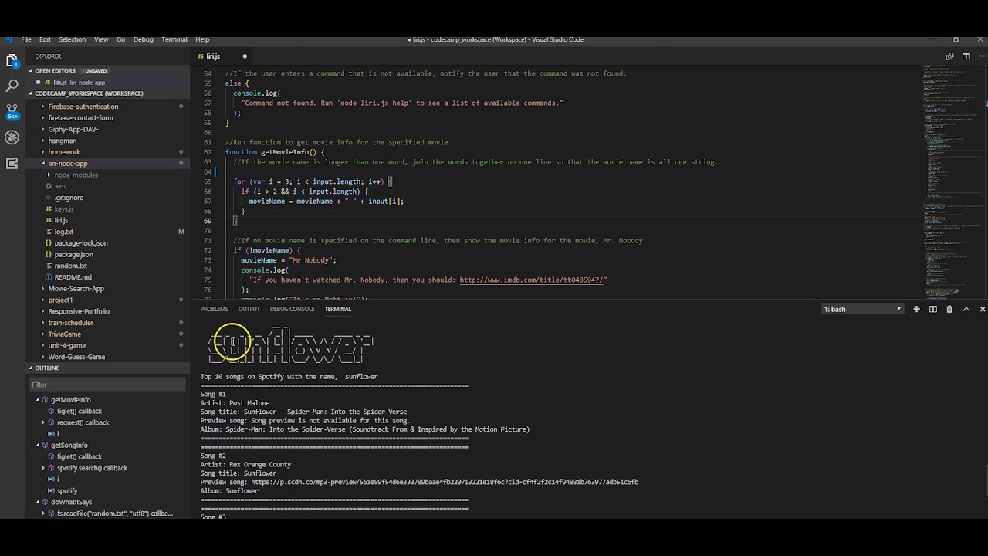Split the editor to the right
This screenshot has height=556, width=988.
pyautogui.click(x=966, y=56)
